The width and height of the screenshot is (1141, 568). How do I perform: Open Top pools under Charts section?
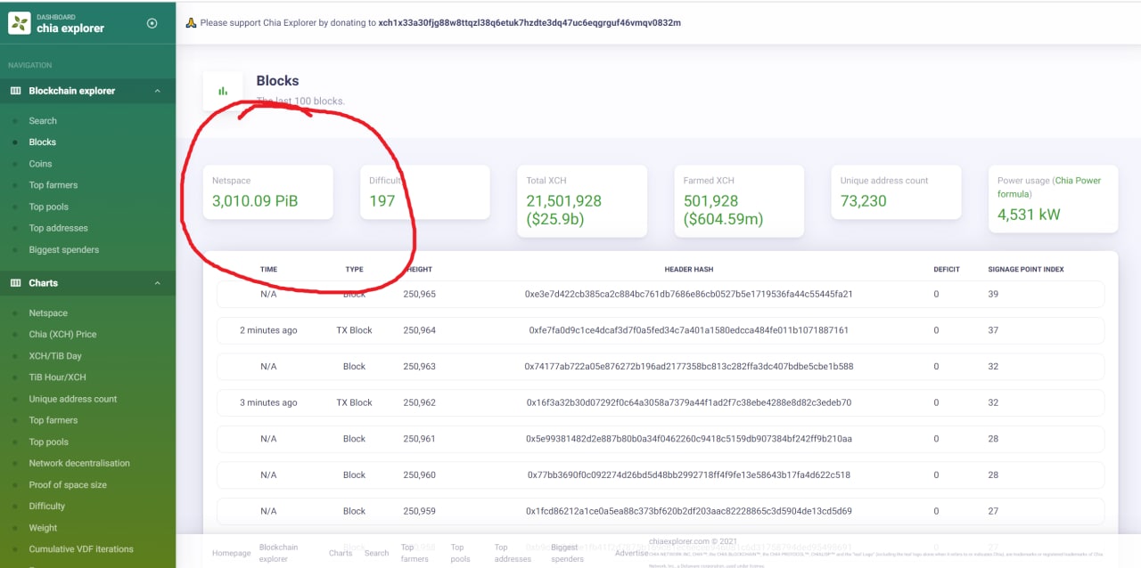[49, 442]
